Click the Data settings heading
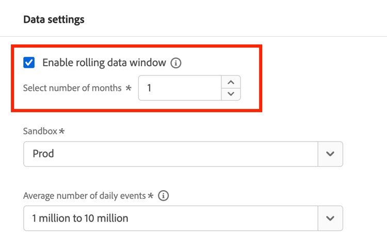 pyautogui.click(x=54, y=20)
